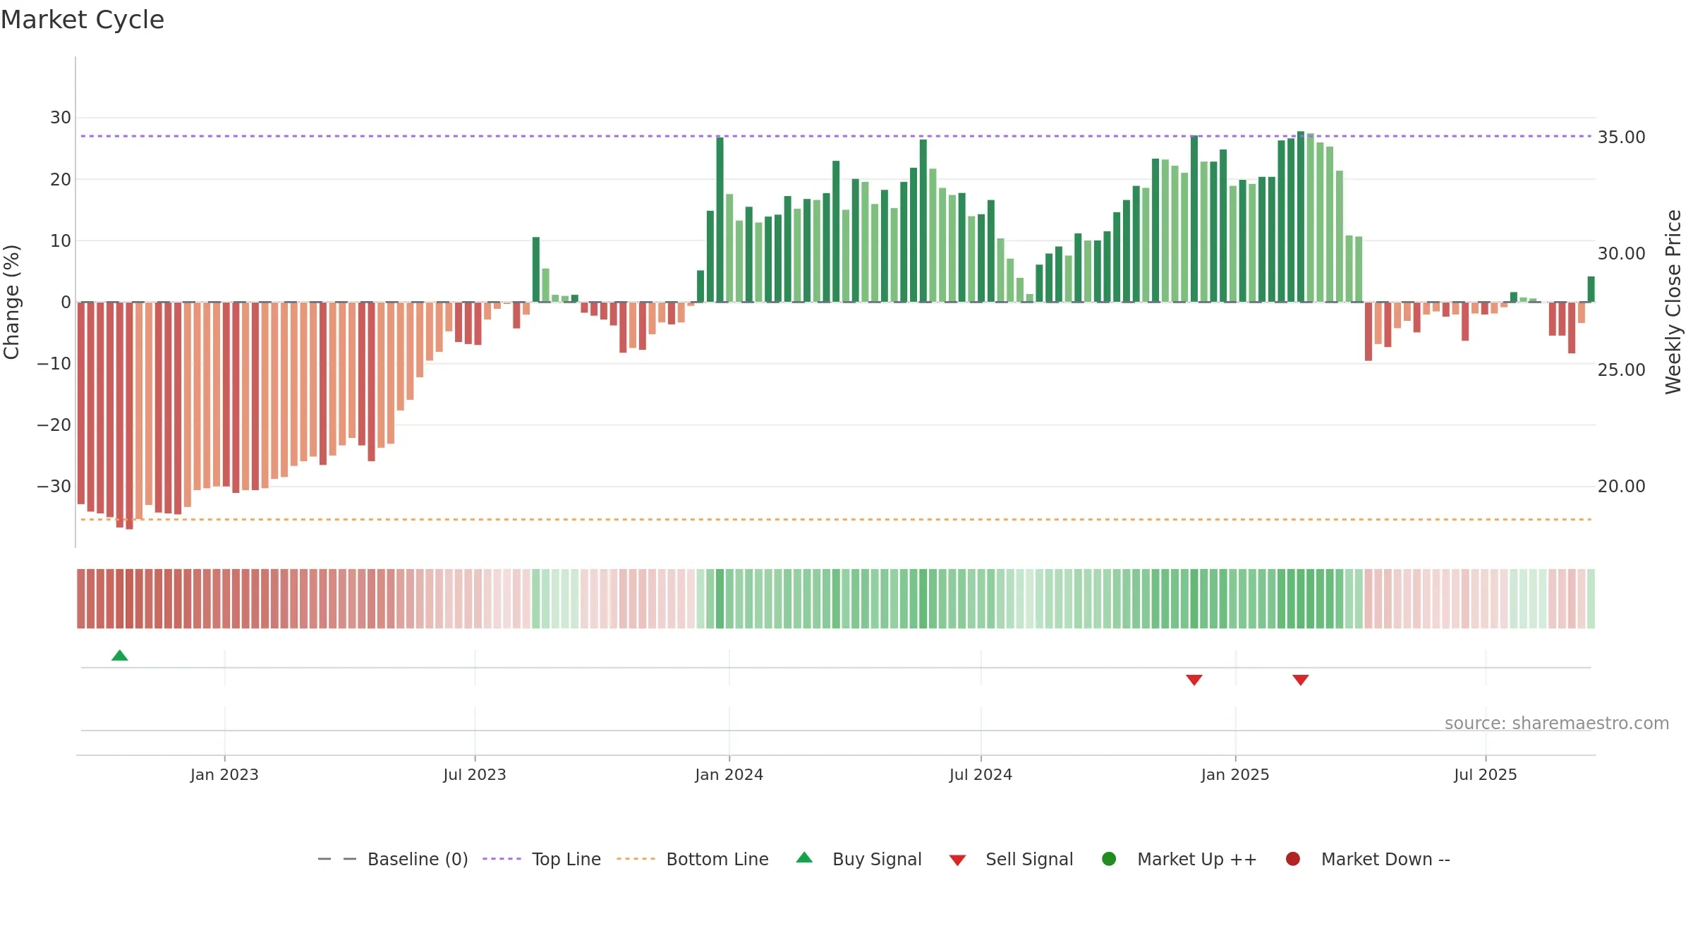Click the 20.00 price axis label

[1621, 486]
